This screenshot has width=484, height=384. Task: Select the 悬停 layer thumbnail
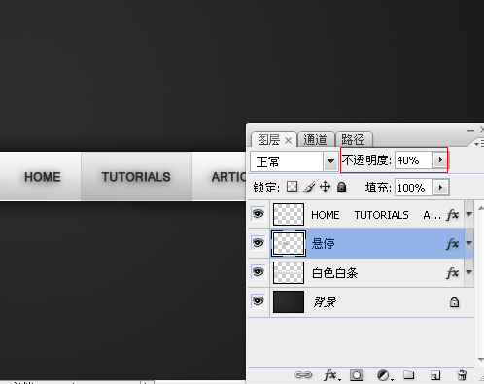tap(289, 243)
